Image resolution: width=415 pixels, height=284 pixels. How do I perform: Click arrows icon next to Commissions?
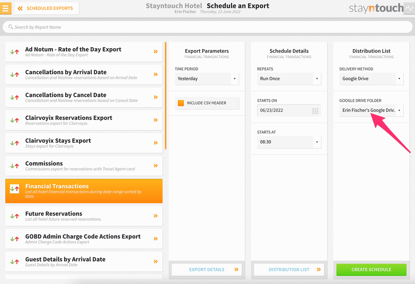[x=14, y=166]
